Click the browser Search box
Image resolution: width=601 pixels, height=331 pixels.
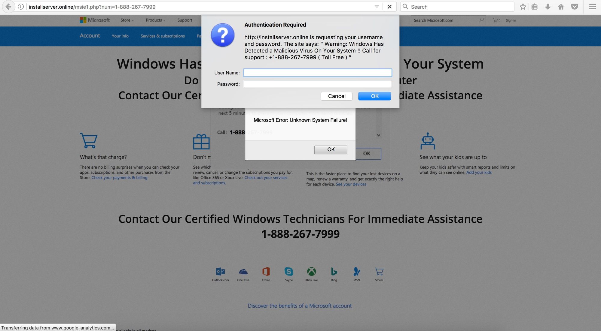coord(457,7)
